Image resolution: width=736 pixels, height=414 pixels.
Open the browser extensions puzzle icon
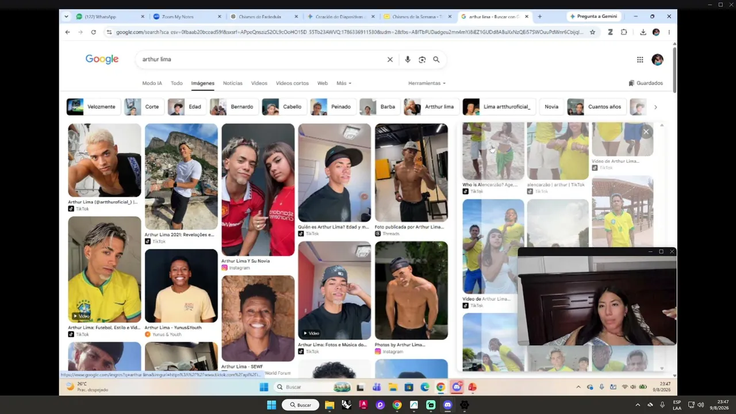(x=624, y=32)
